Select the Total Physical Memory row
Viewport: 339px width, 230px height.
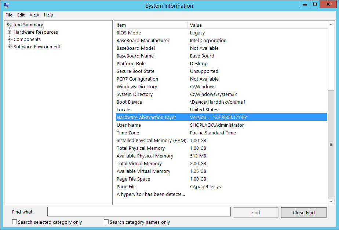point(221,148)
